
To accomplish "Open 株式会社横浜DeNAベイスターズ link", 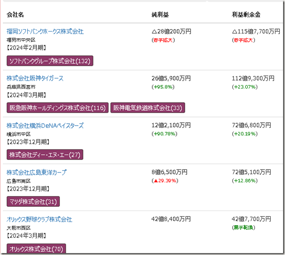I will (45, 126).
